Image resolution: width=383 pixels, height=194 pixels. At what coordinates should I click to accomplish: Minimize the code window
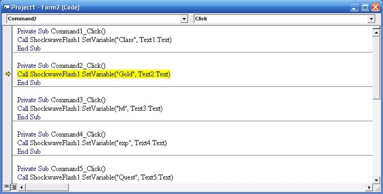(x=355, y=7)
